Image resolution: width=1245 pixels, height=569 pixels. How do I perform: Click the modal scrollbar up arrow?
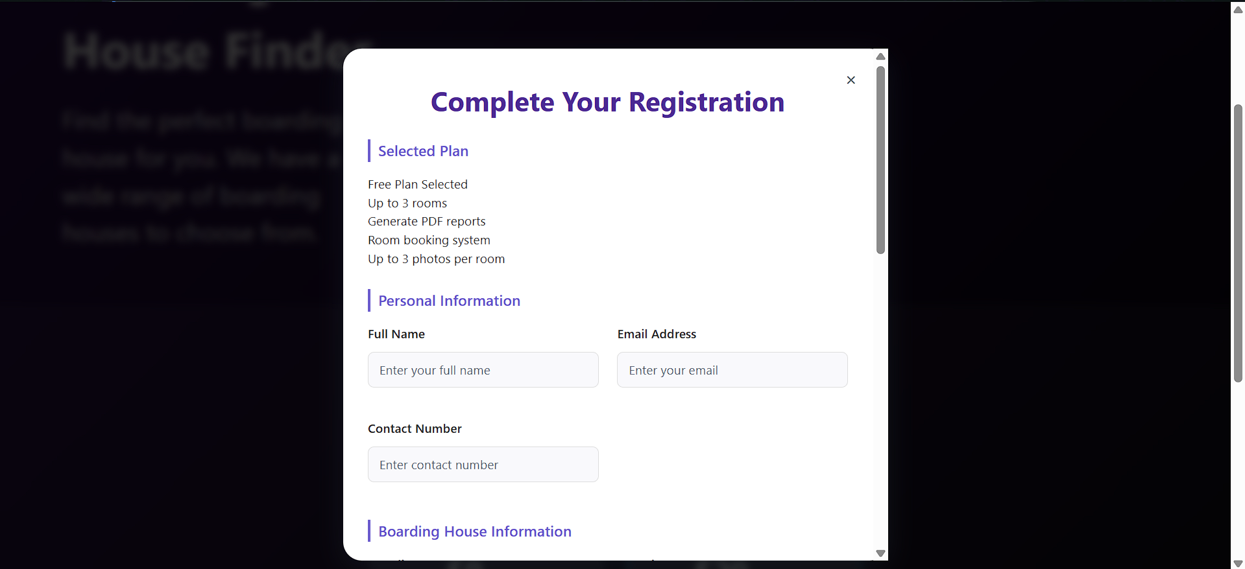coord(880,56)
